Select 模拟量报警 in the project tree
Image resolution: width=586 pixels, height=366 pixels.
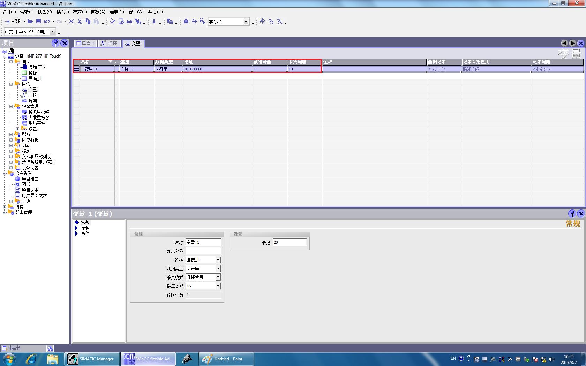pyautogui.click(x=39, y=112)
